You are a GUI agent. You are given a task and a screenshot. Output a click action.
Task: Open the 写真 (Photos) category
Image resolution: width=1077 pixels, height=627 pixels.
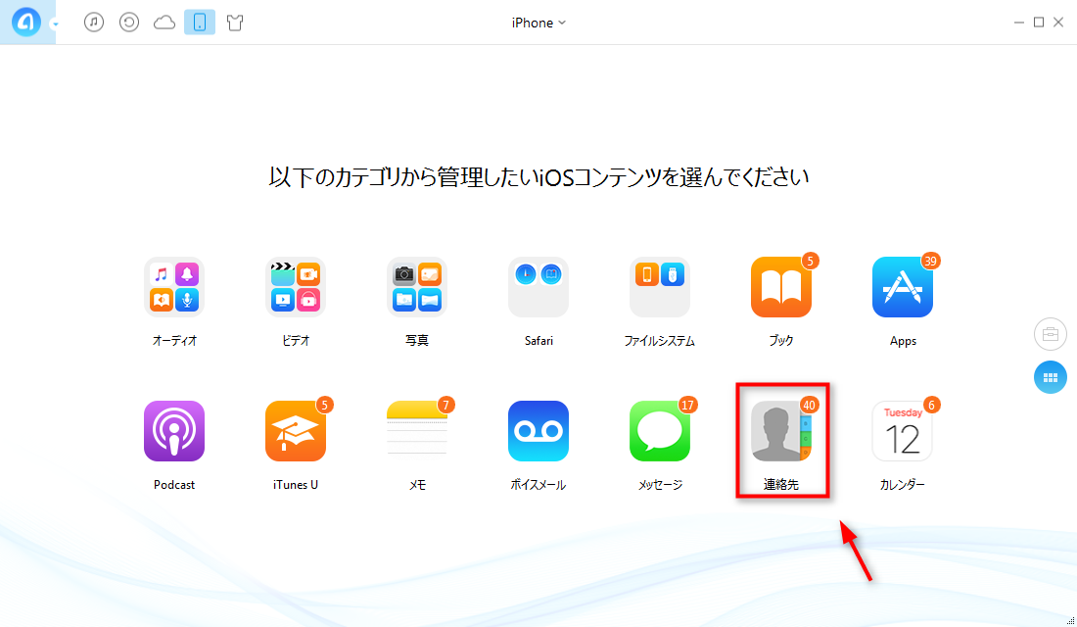tap(417, 287)
